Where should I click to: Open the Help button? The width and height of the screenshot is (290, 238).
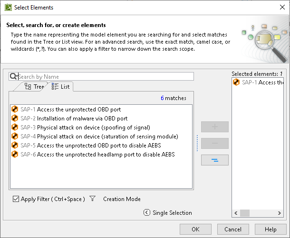pyautogui.click(x=271, y=229)
